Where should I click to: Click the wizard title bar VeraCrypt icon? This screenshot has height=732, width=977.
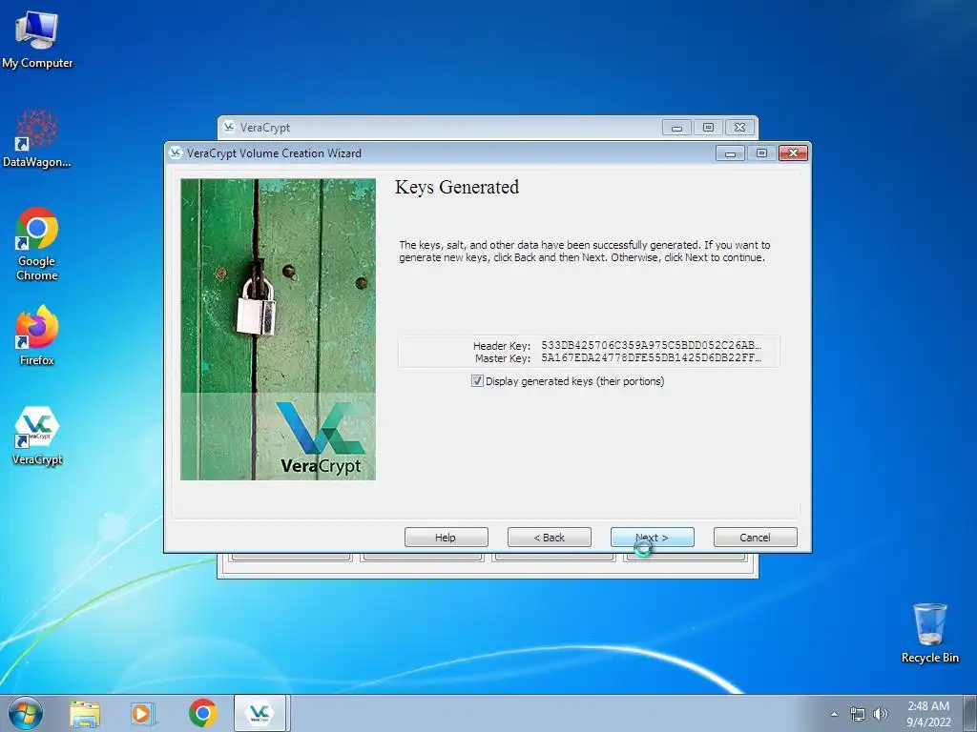click(x=176, y=152)
